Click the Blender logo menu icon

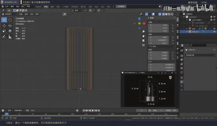(3, 7)
